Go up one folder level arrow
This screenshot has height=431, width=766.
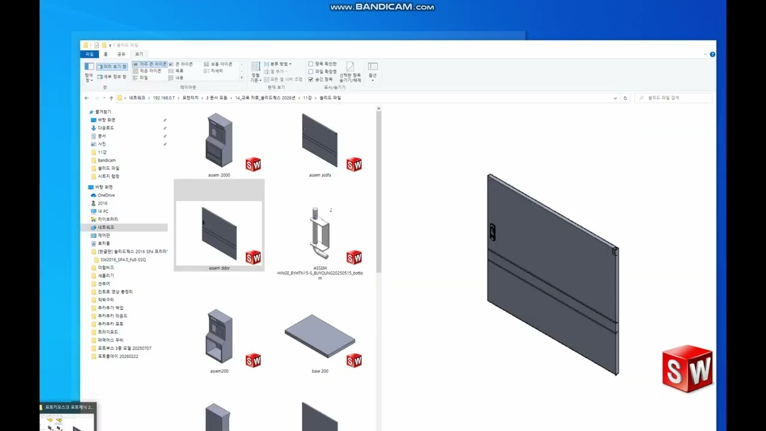pyautogui.click(x=111, y=98)
